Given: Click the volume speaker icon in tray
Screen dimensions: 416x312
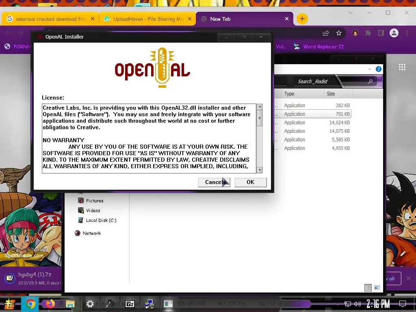Looking at the screenshot, I should click(357, 304).
